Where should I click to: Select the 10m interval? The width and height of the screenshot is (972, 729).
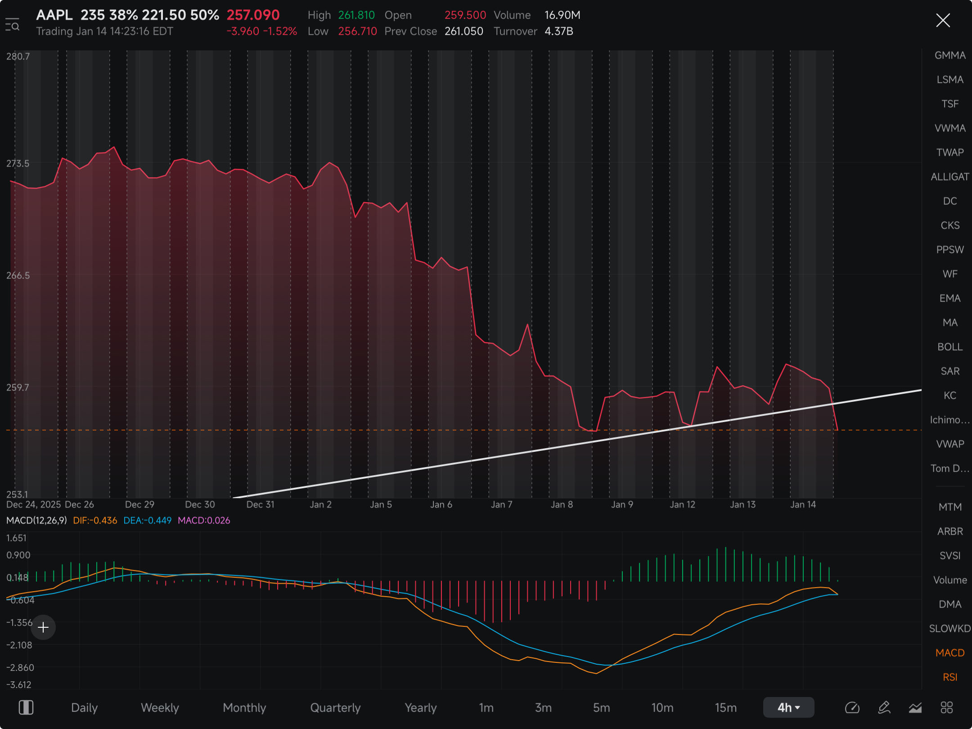pos(662,707)
